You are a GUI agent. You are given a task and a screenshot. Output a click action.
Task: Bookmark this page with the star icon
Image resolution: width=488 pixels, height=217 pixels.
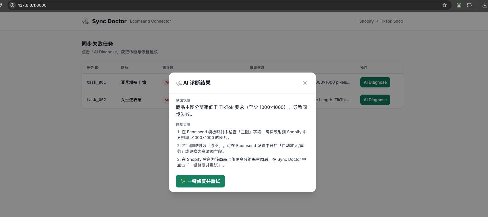pyautogui.click(x=445, y=5)
